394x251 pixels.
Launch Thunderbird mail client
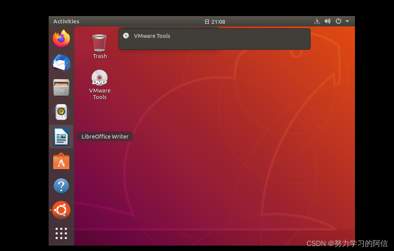click(61, 63)
